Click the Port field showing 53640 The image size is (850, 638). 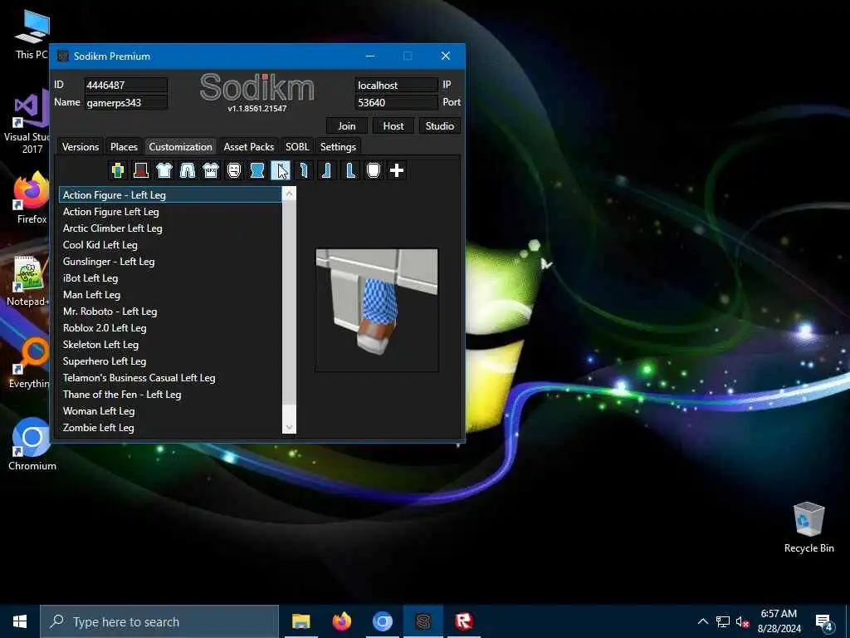[x=396, y=102]
